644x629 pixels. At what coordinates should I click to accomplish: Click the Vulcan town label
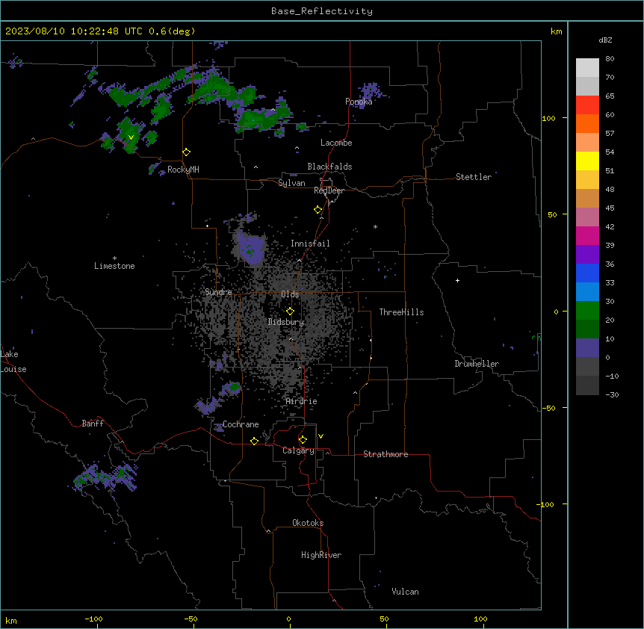(x=405, y=592)
